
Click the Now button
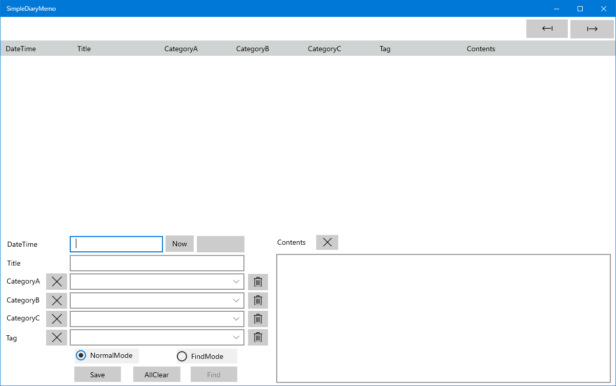click(x=179, y=244)
